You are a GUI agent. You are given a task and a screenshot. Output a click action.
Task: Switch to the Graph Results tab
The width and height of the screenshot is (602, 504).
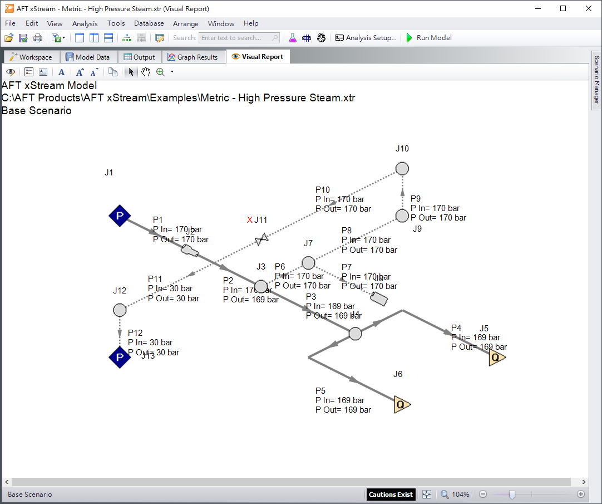pyautogui.click(x=193, y=57)
